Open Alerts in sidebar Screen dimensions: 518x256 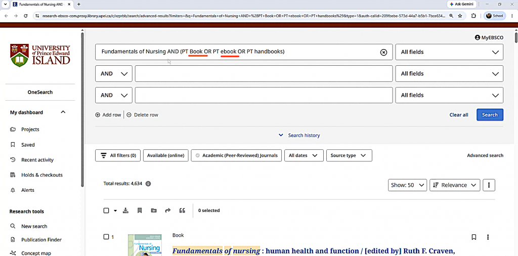pos(28,190)
